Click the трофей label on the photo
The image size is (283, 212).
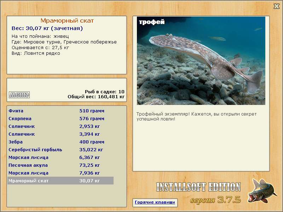coord(152,22)
